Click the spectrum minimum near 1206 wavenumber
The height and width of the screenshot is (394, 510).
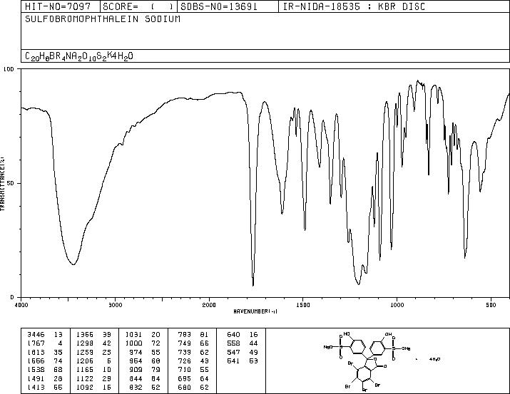pos(359,284)
